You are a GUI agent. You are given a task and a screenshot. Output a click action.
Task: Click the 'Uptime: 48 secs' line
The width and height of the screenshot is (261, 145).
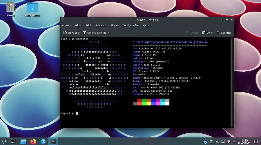[x=144, y=58]
